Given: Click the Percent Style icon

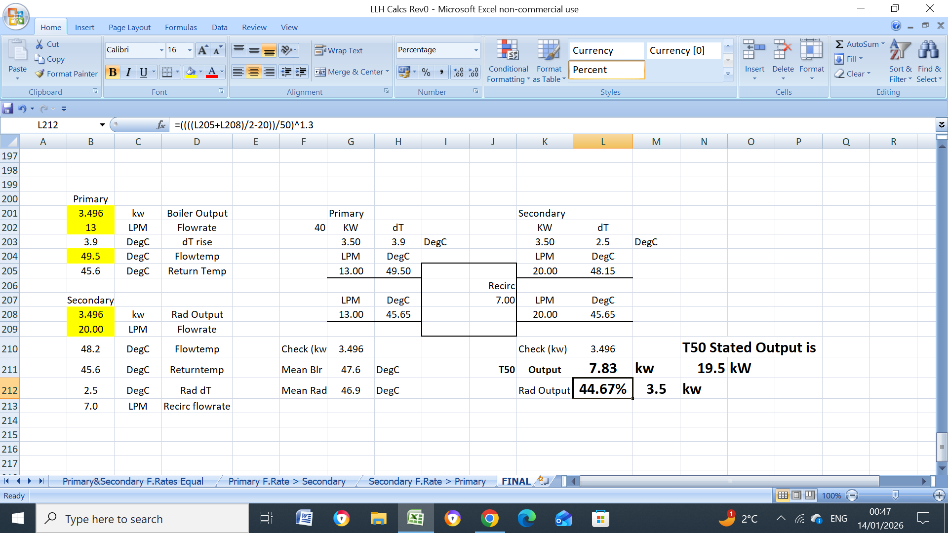Looking at the screenshot, I should tap(426, 72).
